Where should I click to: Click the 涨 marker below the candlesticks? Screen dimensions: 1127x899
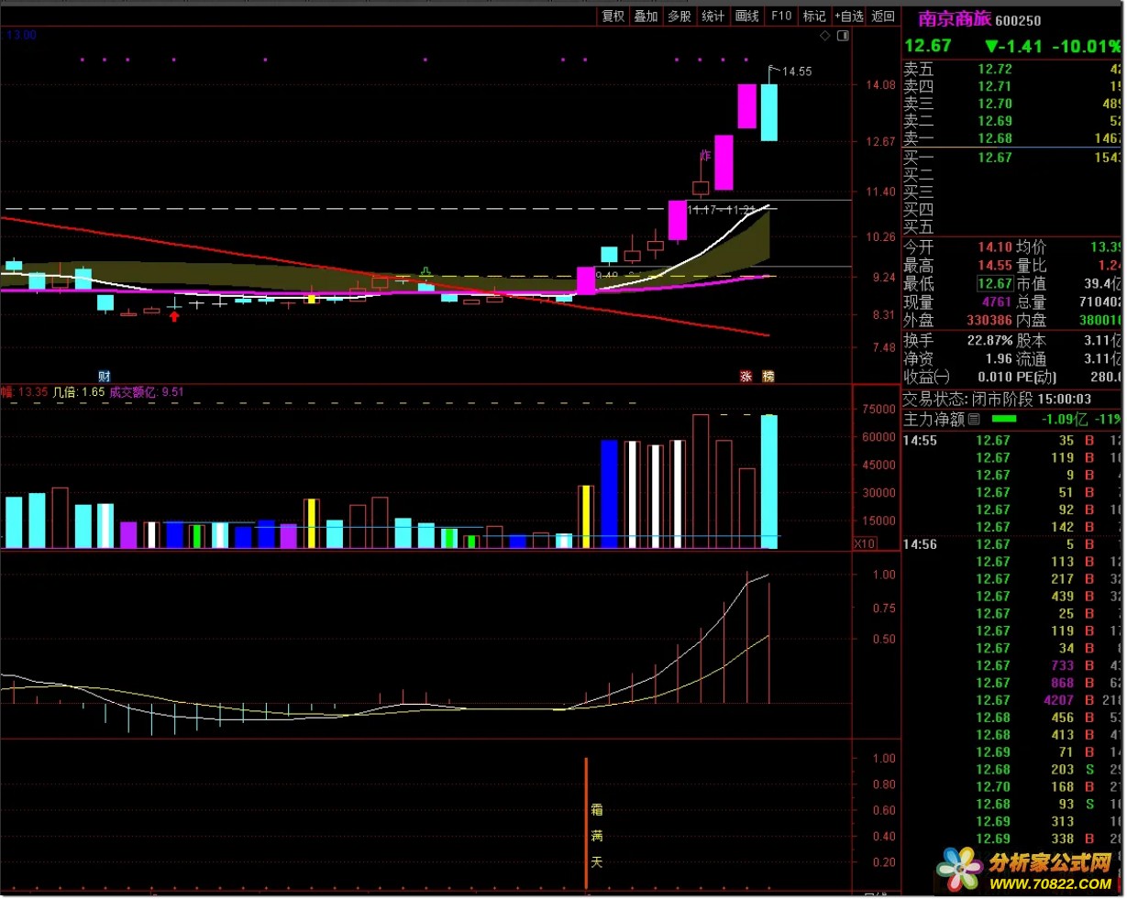point(746,377)
